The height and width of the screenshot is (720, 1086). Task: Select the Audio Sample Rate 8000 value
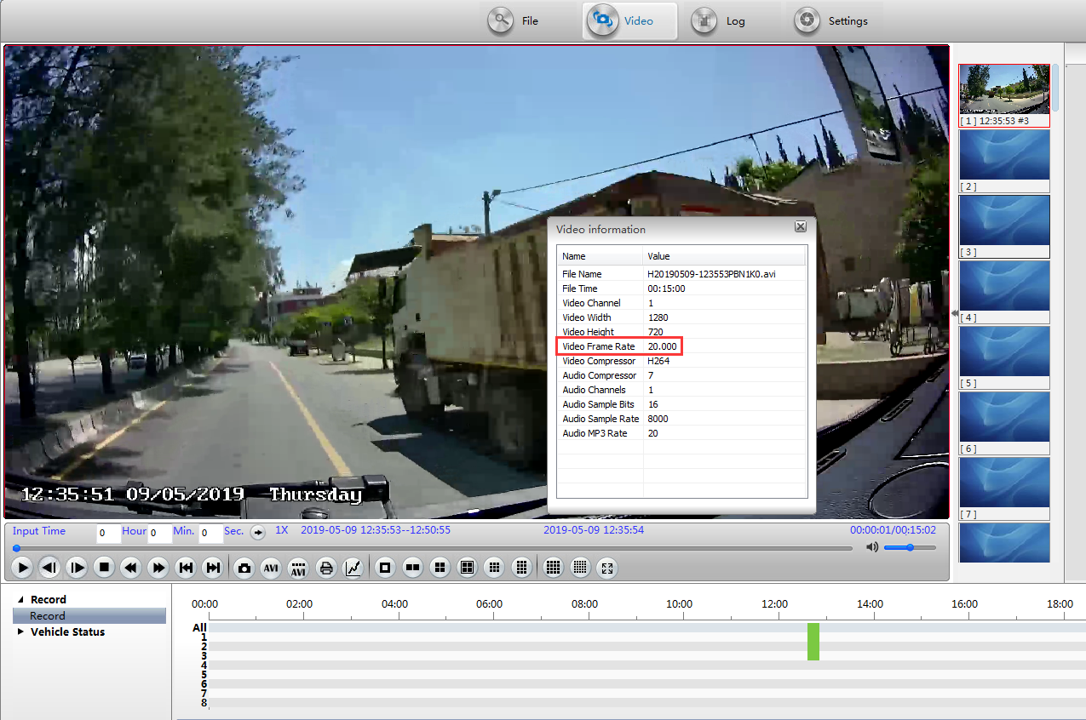point(658,419)
